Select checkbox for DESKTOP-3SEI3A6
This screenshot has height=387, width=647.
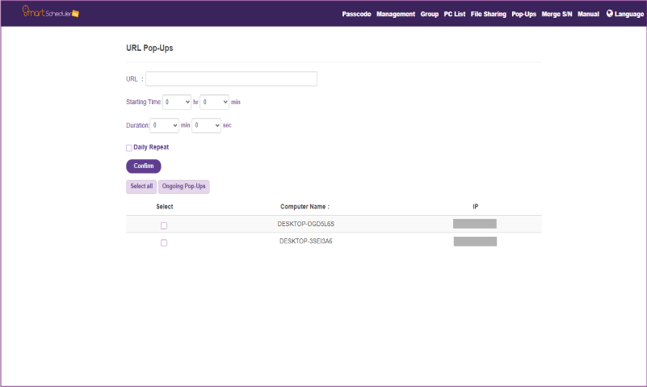coord(164,242)
